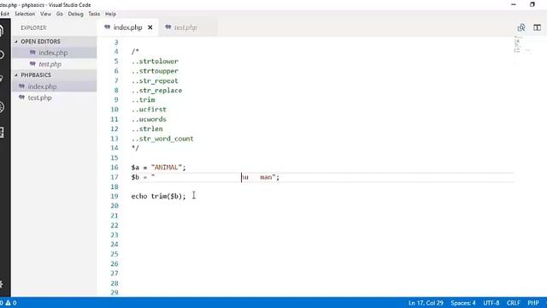
Task: Click the ..str_replace comment line
Action: (x=156, y=91)
